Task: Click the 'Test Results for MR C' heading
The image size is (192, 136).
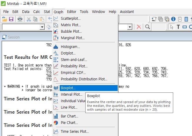Action: click(x=28, y=57)
